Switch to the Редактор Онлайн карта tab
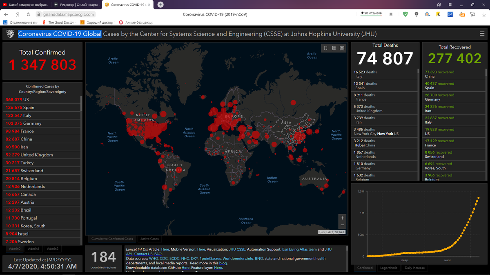490x275 pixels. 76,4
